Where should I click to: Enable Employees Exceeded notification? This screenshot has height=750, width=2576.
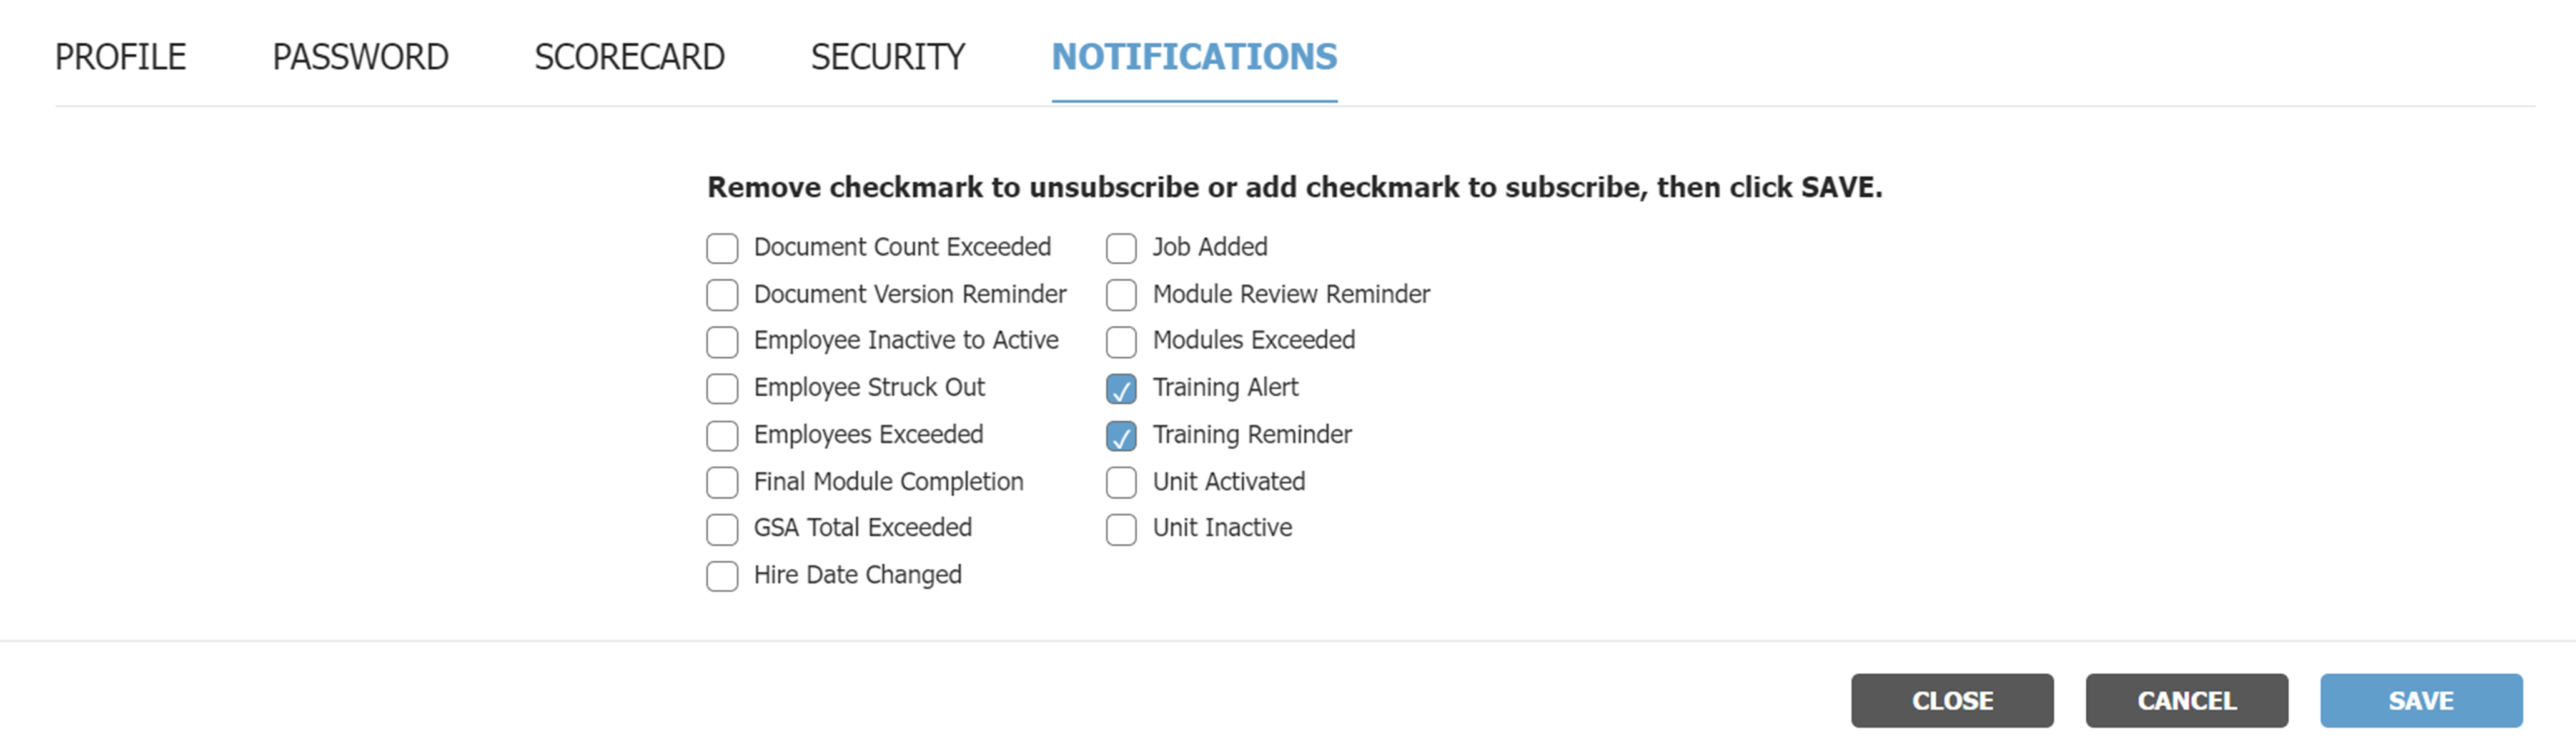(722, 436)
